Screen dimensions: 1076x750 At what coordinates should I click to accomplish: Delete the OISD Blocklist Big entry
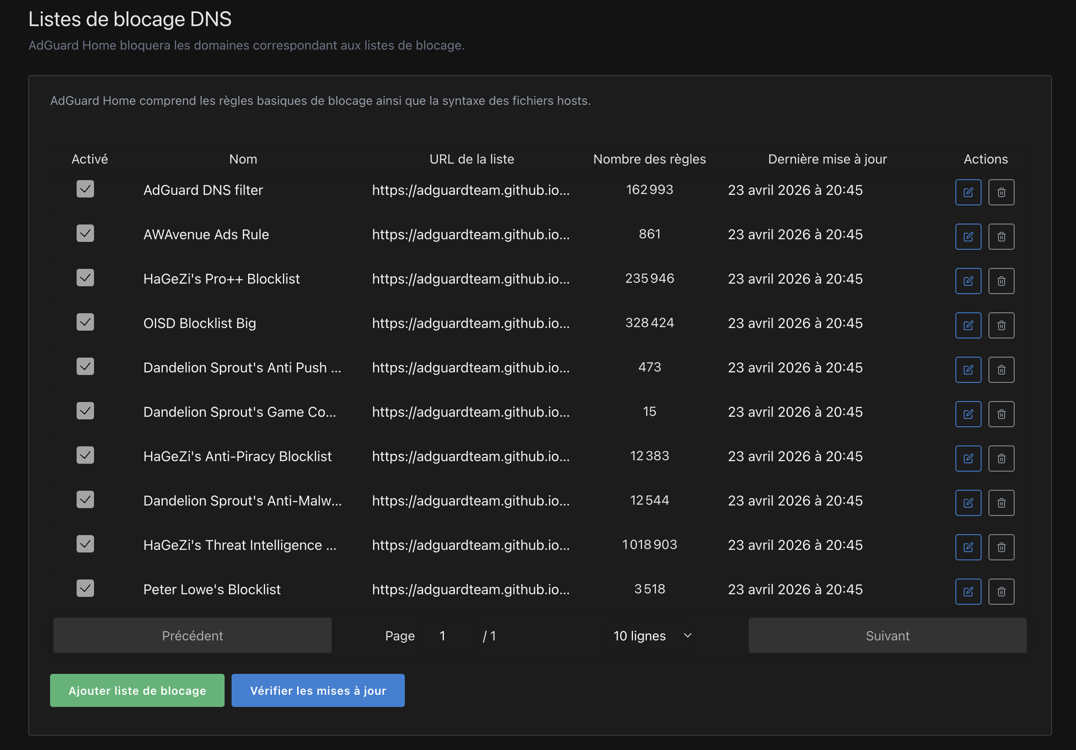pyautogui.click(x=1002, y=325)
